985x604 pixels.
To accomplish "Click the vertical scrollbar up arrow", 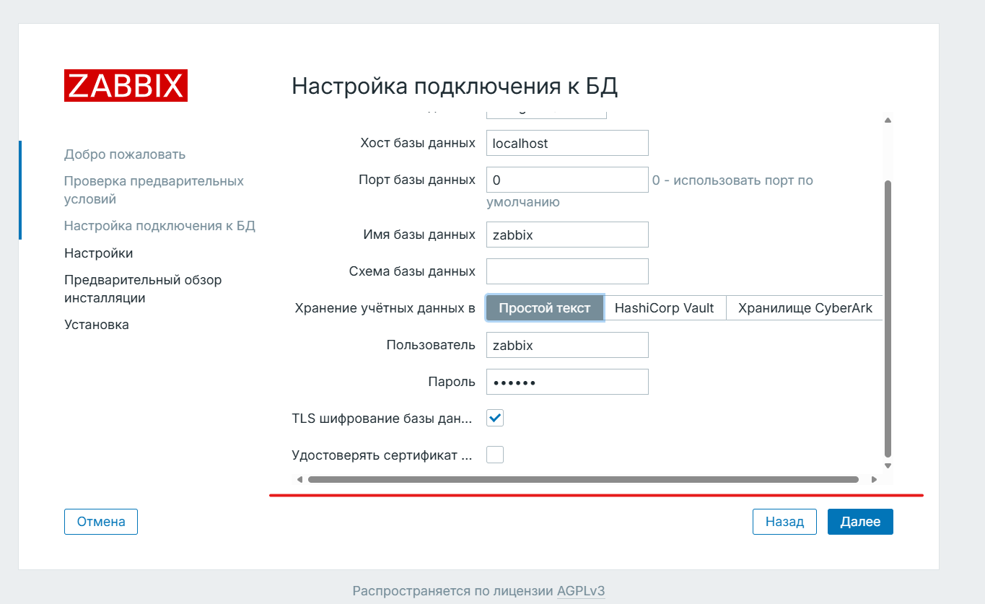I will click(x=888, y=121).
